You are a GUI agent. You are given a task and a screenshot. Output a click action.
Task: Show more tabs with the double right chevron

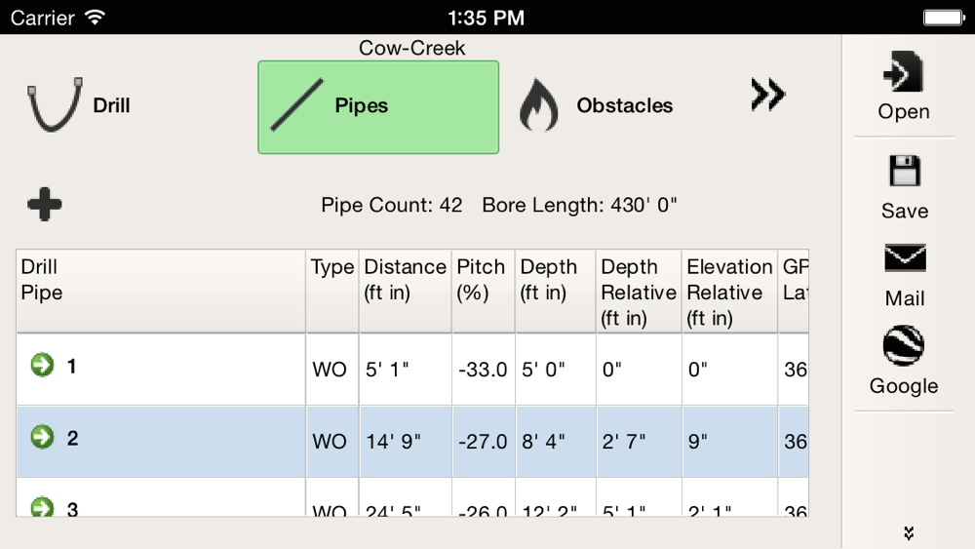coord(768,95)
